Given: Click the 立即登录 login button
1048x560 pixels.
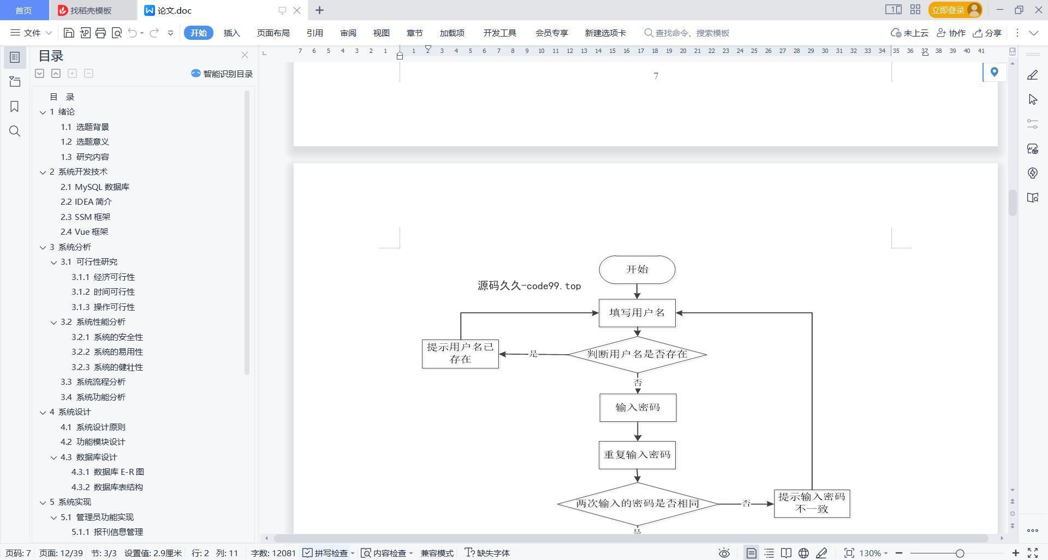Looking at the screenshot, I should coord(955,10).
